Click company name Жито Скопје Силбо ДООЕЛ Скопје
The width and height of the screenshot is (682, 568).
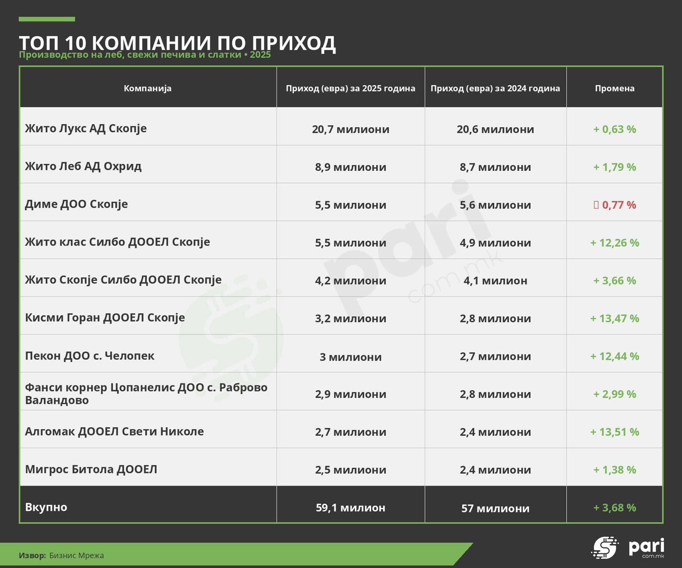(x=123, y=280)
